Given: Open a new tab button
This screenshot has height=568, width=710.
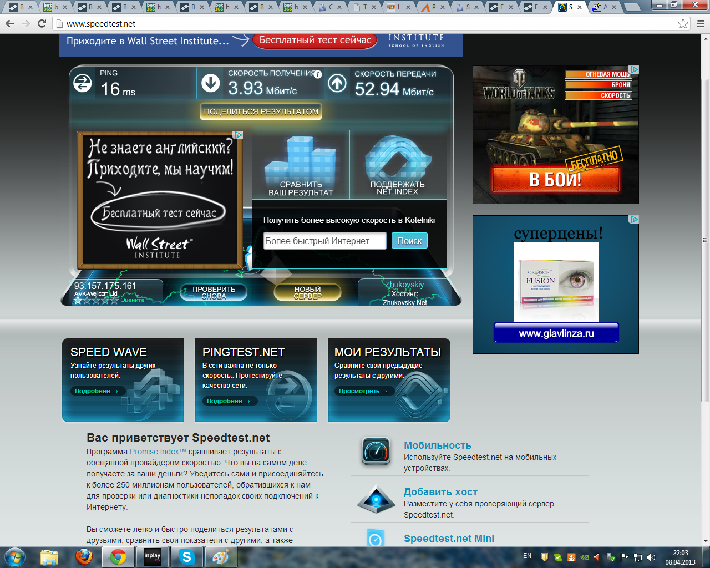Looking at the screenshot, I should 632,7.
